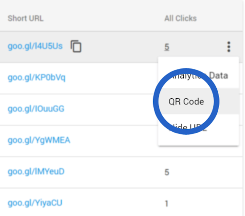245x216 pixels.
Task: Select click count 5 in goo.gl/IMYeuD row
Action: [x=167, y=172]
